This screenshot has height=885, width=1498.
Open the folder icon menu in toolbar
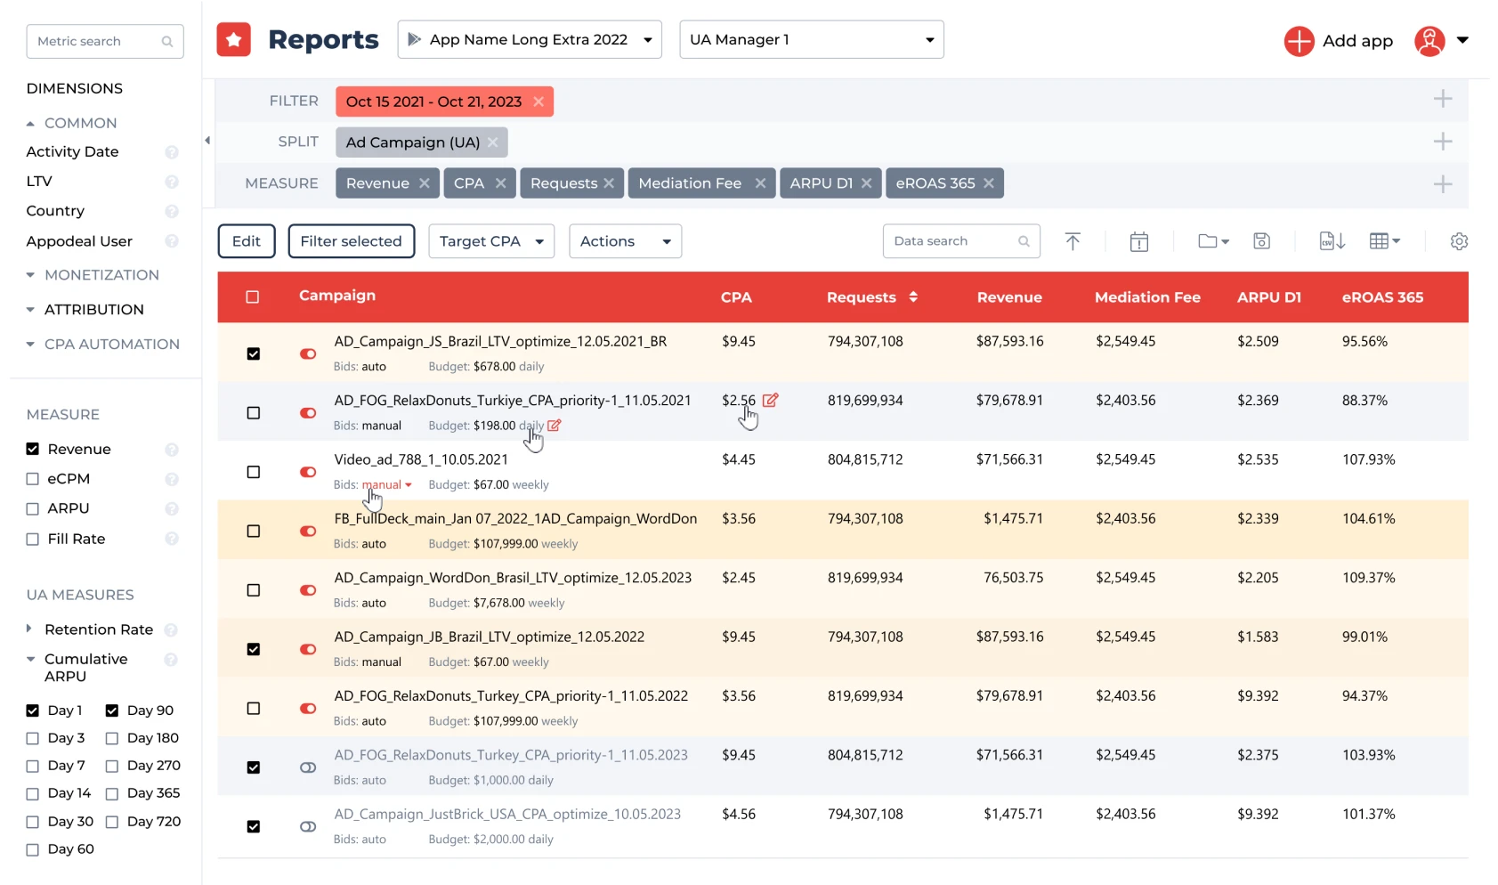tap(1213, 241)
